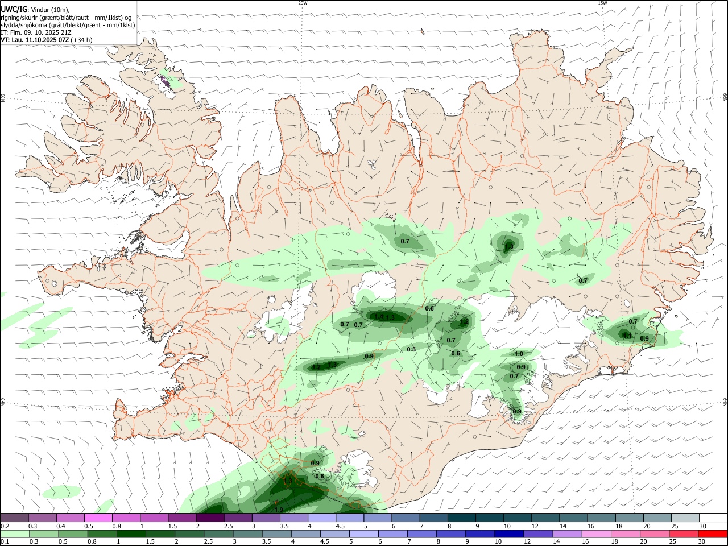Select lower-scale violet swatch between 14 and 16
This screenshot has width=728, height=546.
coord(567,533)
